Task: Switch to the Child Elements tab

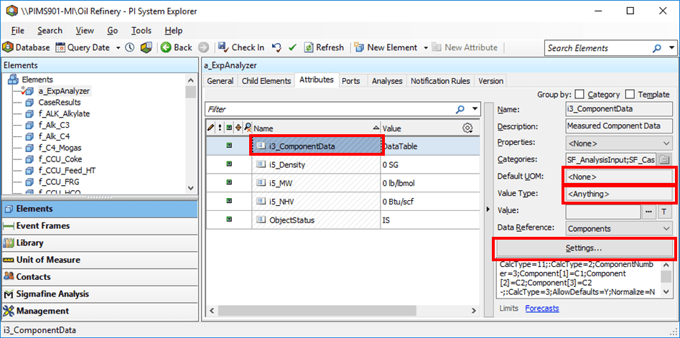Action: pos(266,80)
